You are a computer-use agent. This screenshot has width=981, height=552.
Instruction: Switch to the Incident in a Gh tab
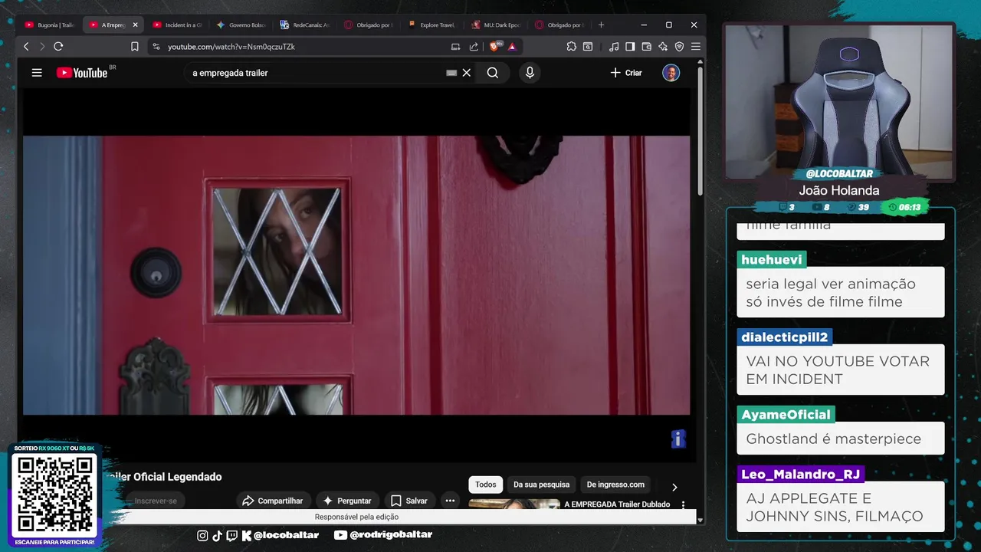point(176,25)
